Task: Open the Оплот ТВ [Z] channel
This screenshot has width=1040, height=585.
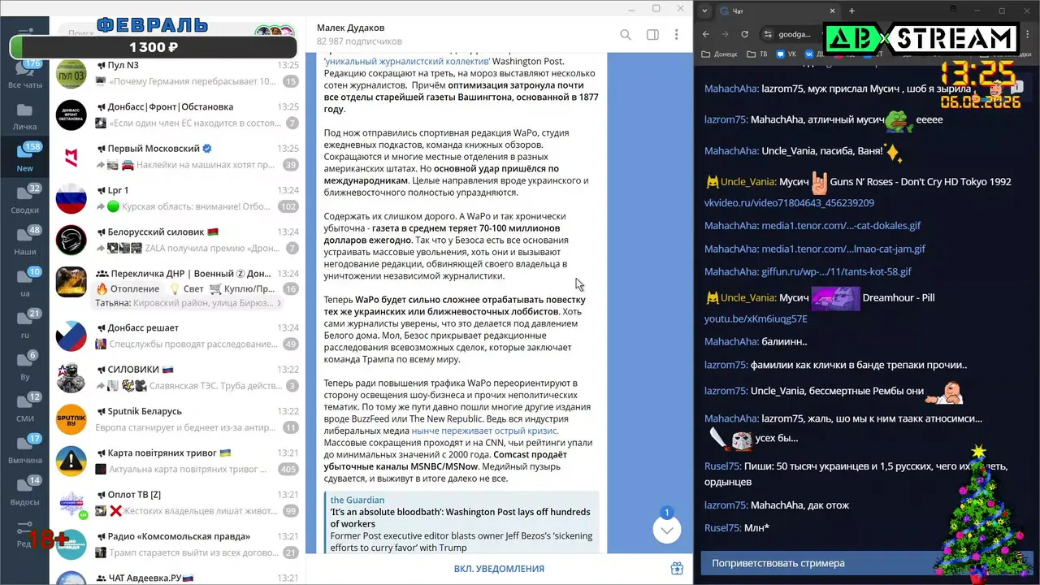Action: point(177,503)
